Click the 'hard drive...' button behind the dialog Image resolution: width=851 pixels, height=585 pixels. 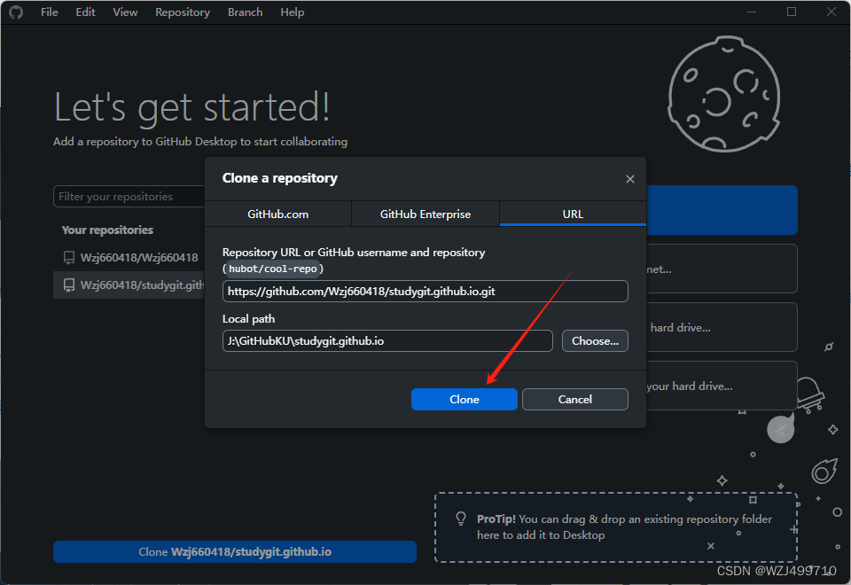click(722, 327)
